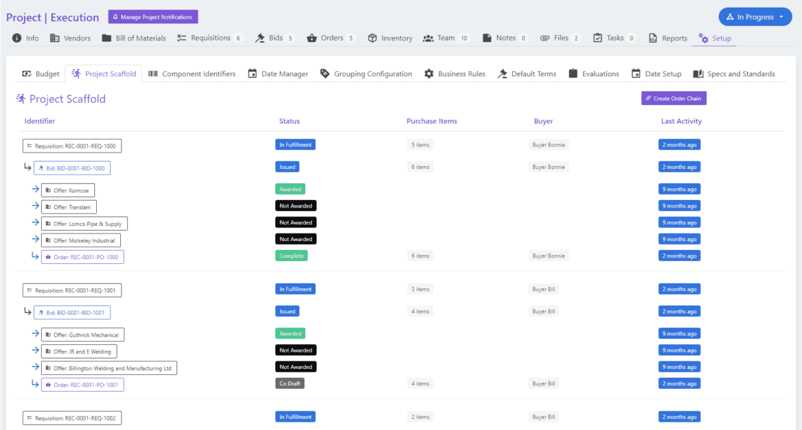
Task: Select the Reports icon
Action: coord(654,38)
